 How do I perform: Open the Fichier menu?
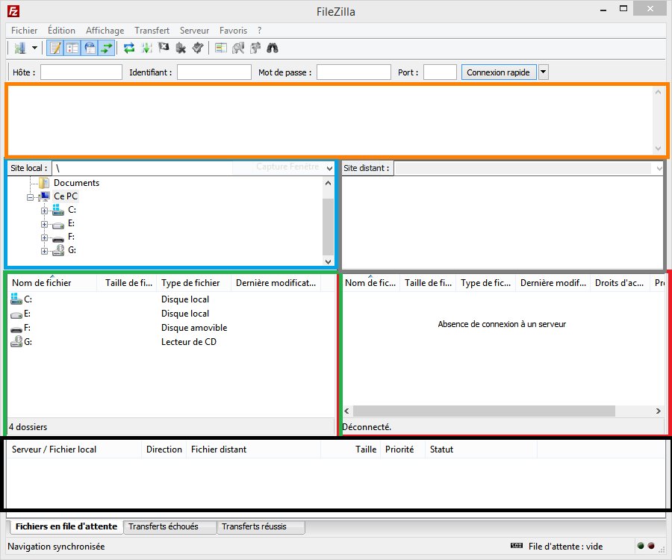(24, 31)
